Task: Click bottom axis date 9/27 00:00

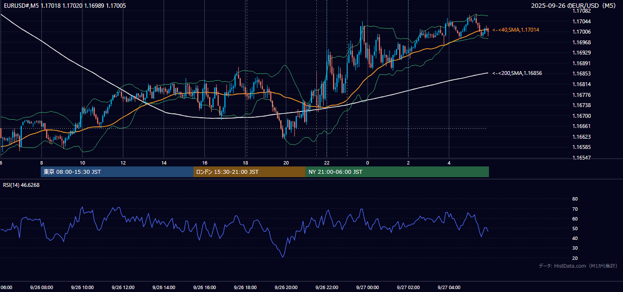Action: click(x=368, y=288)
